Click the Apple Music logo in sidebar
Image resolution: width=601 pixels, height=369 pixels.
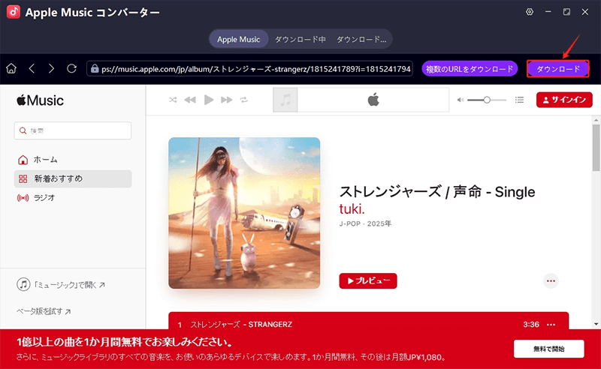[40, 100]
